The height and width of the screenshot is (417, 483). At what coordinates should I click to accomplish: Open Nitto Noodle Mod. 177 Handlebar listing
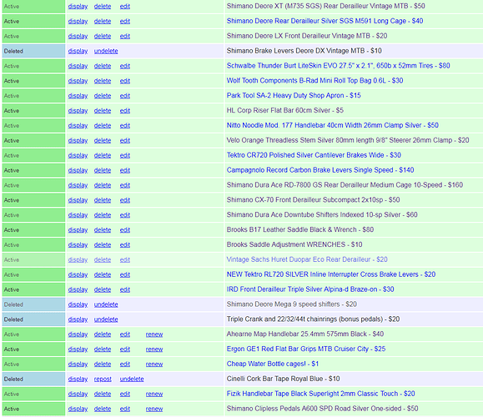332,125
